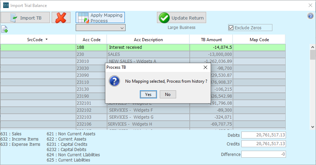Click the Import TB button

coord(25,18)
